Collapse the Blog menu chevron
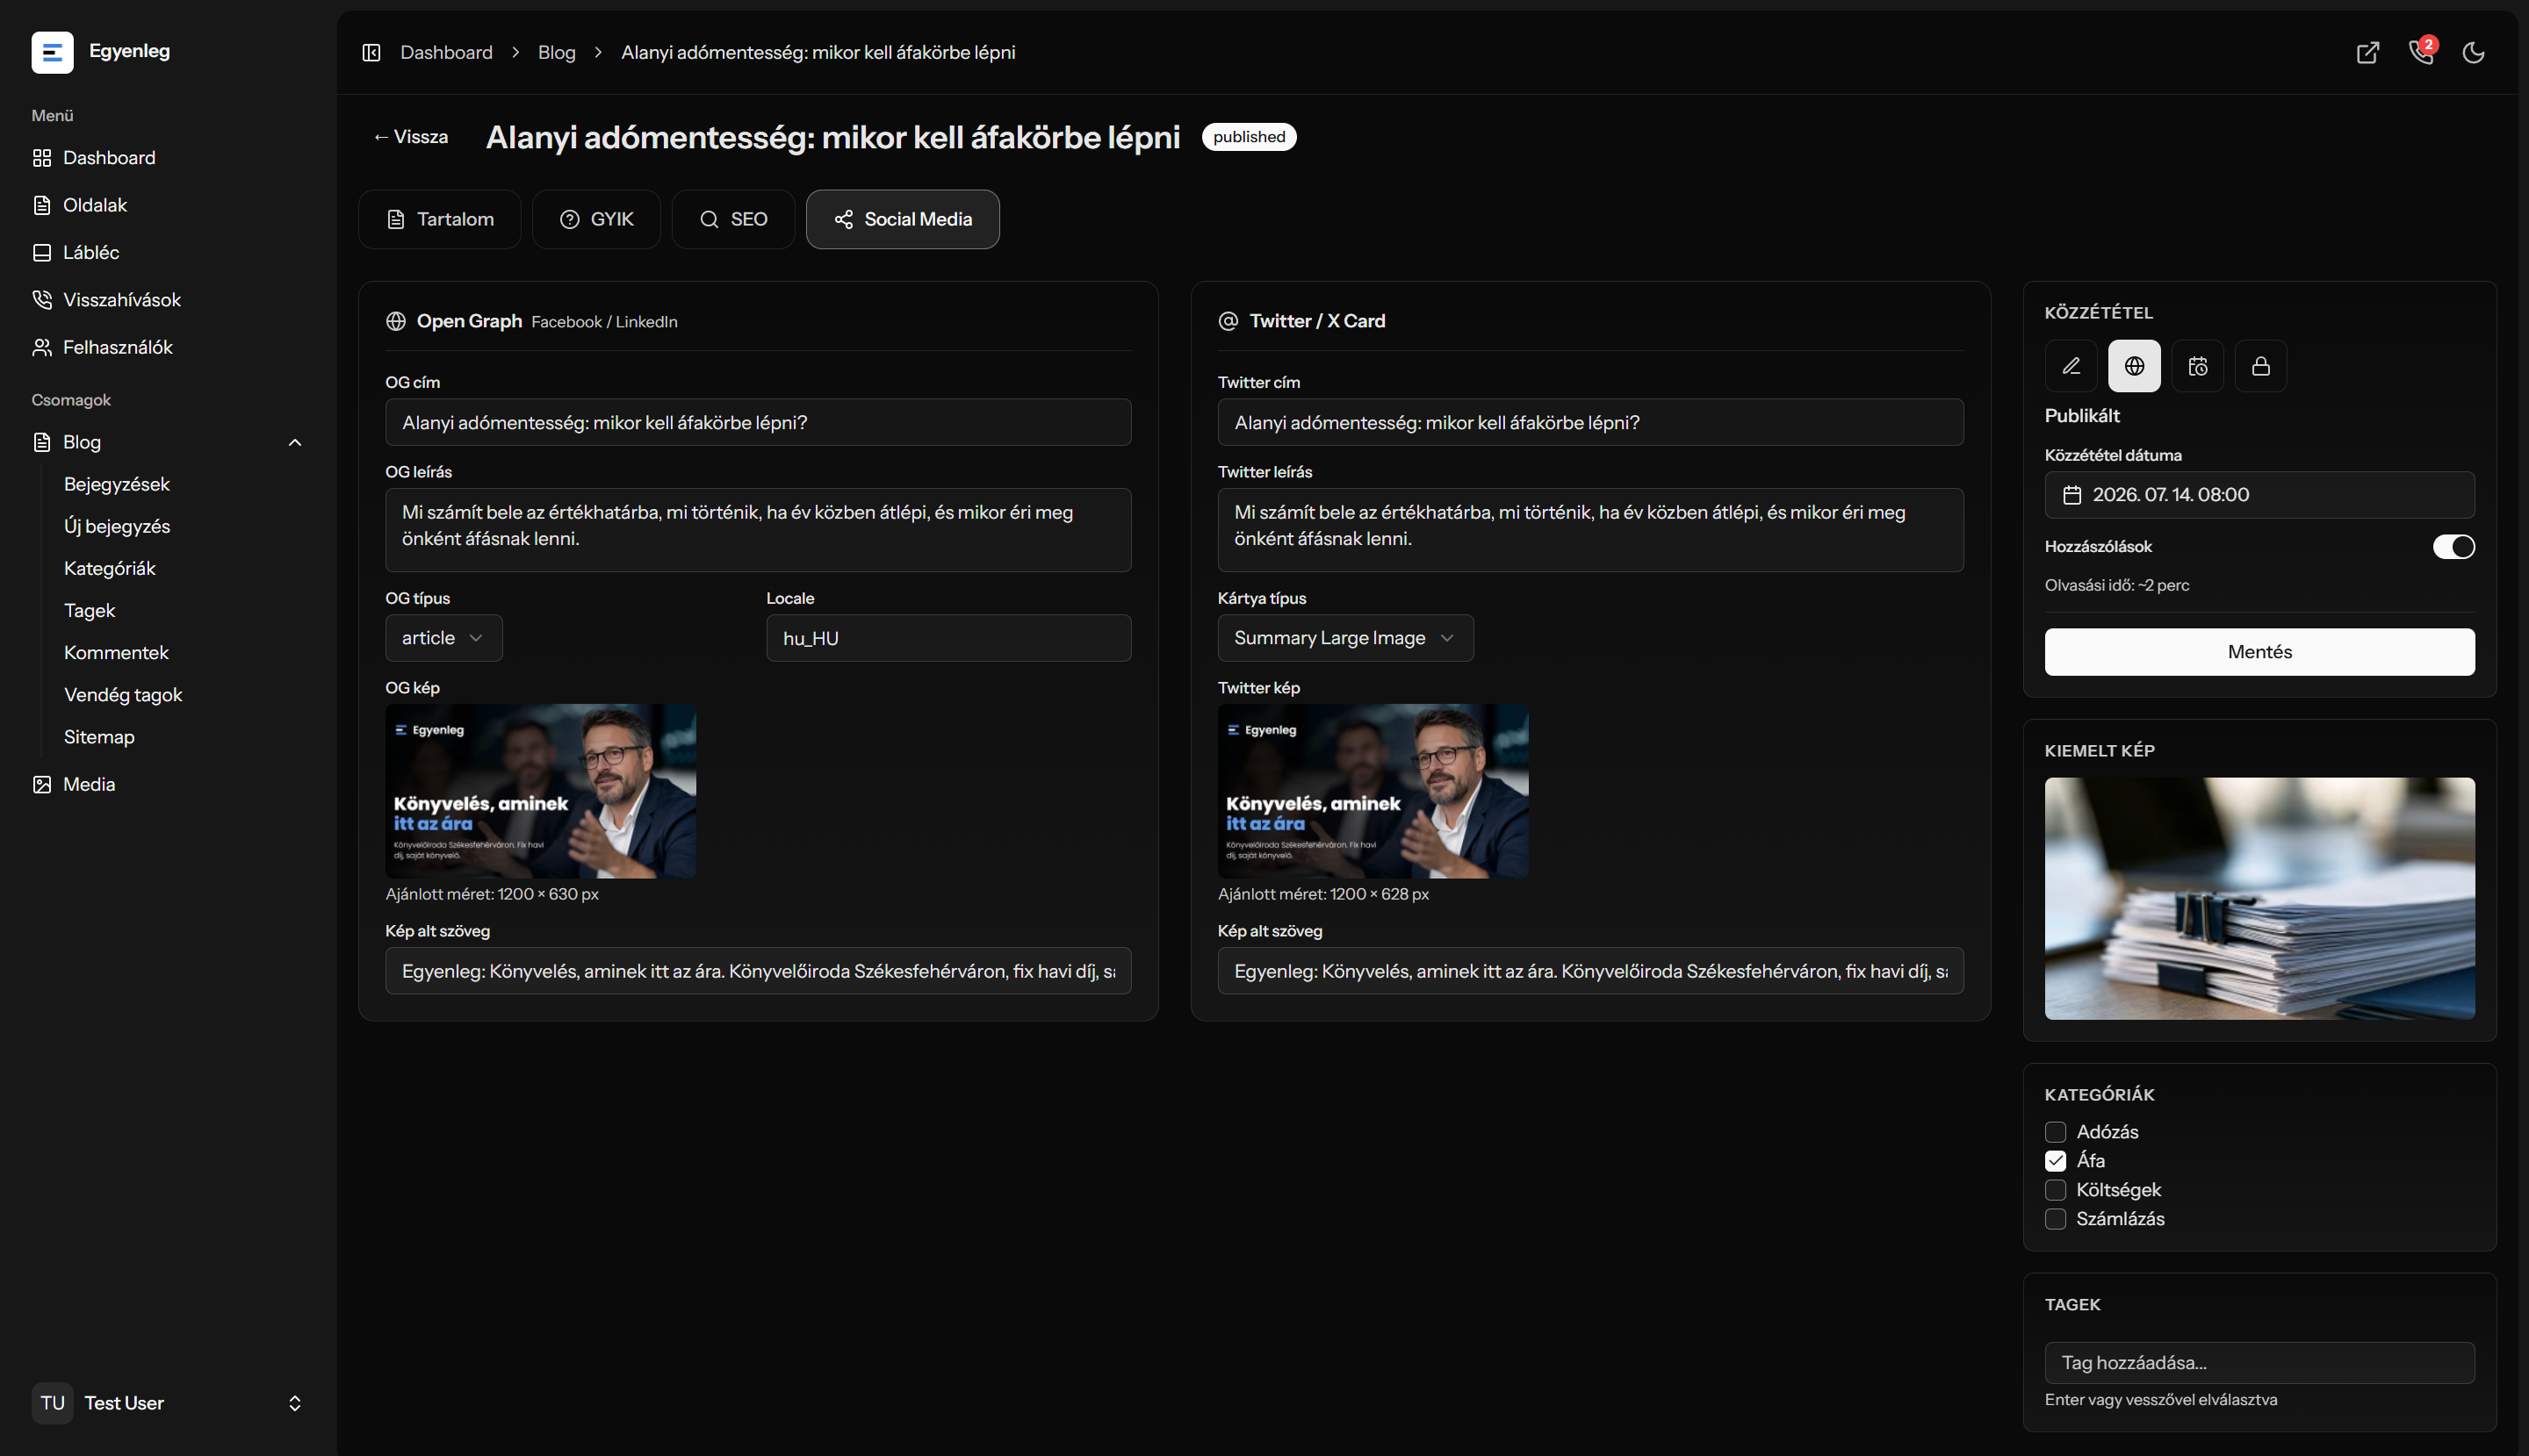The width and height of the screenshot is (2529, 1456). coord(295,442)
